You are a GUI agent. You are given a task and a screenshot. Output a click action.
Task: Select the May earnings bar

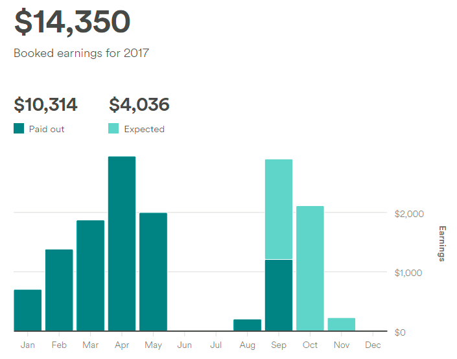[x=153, y=272]
